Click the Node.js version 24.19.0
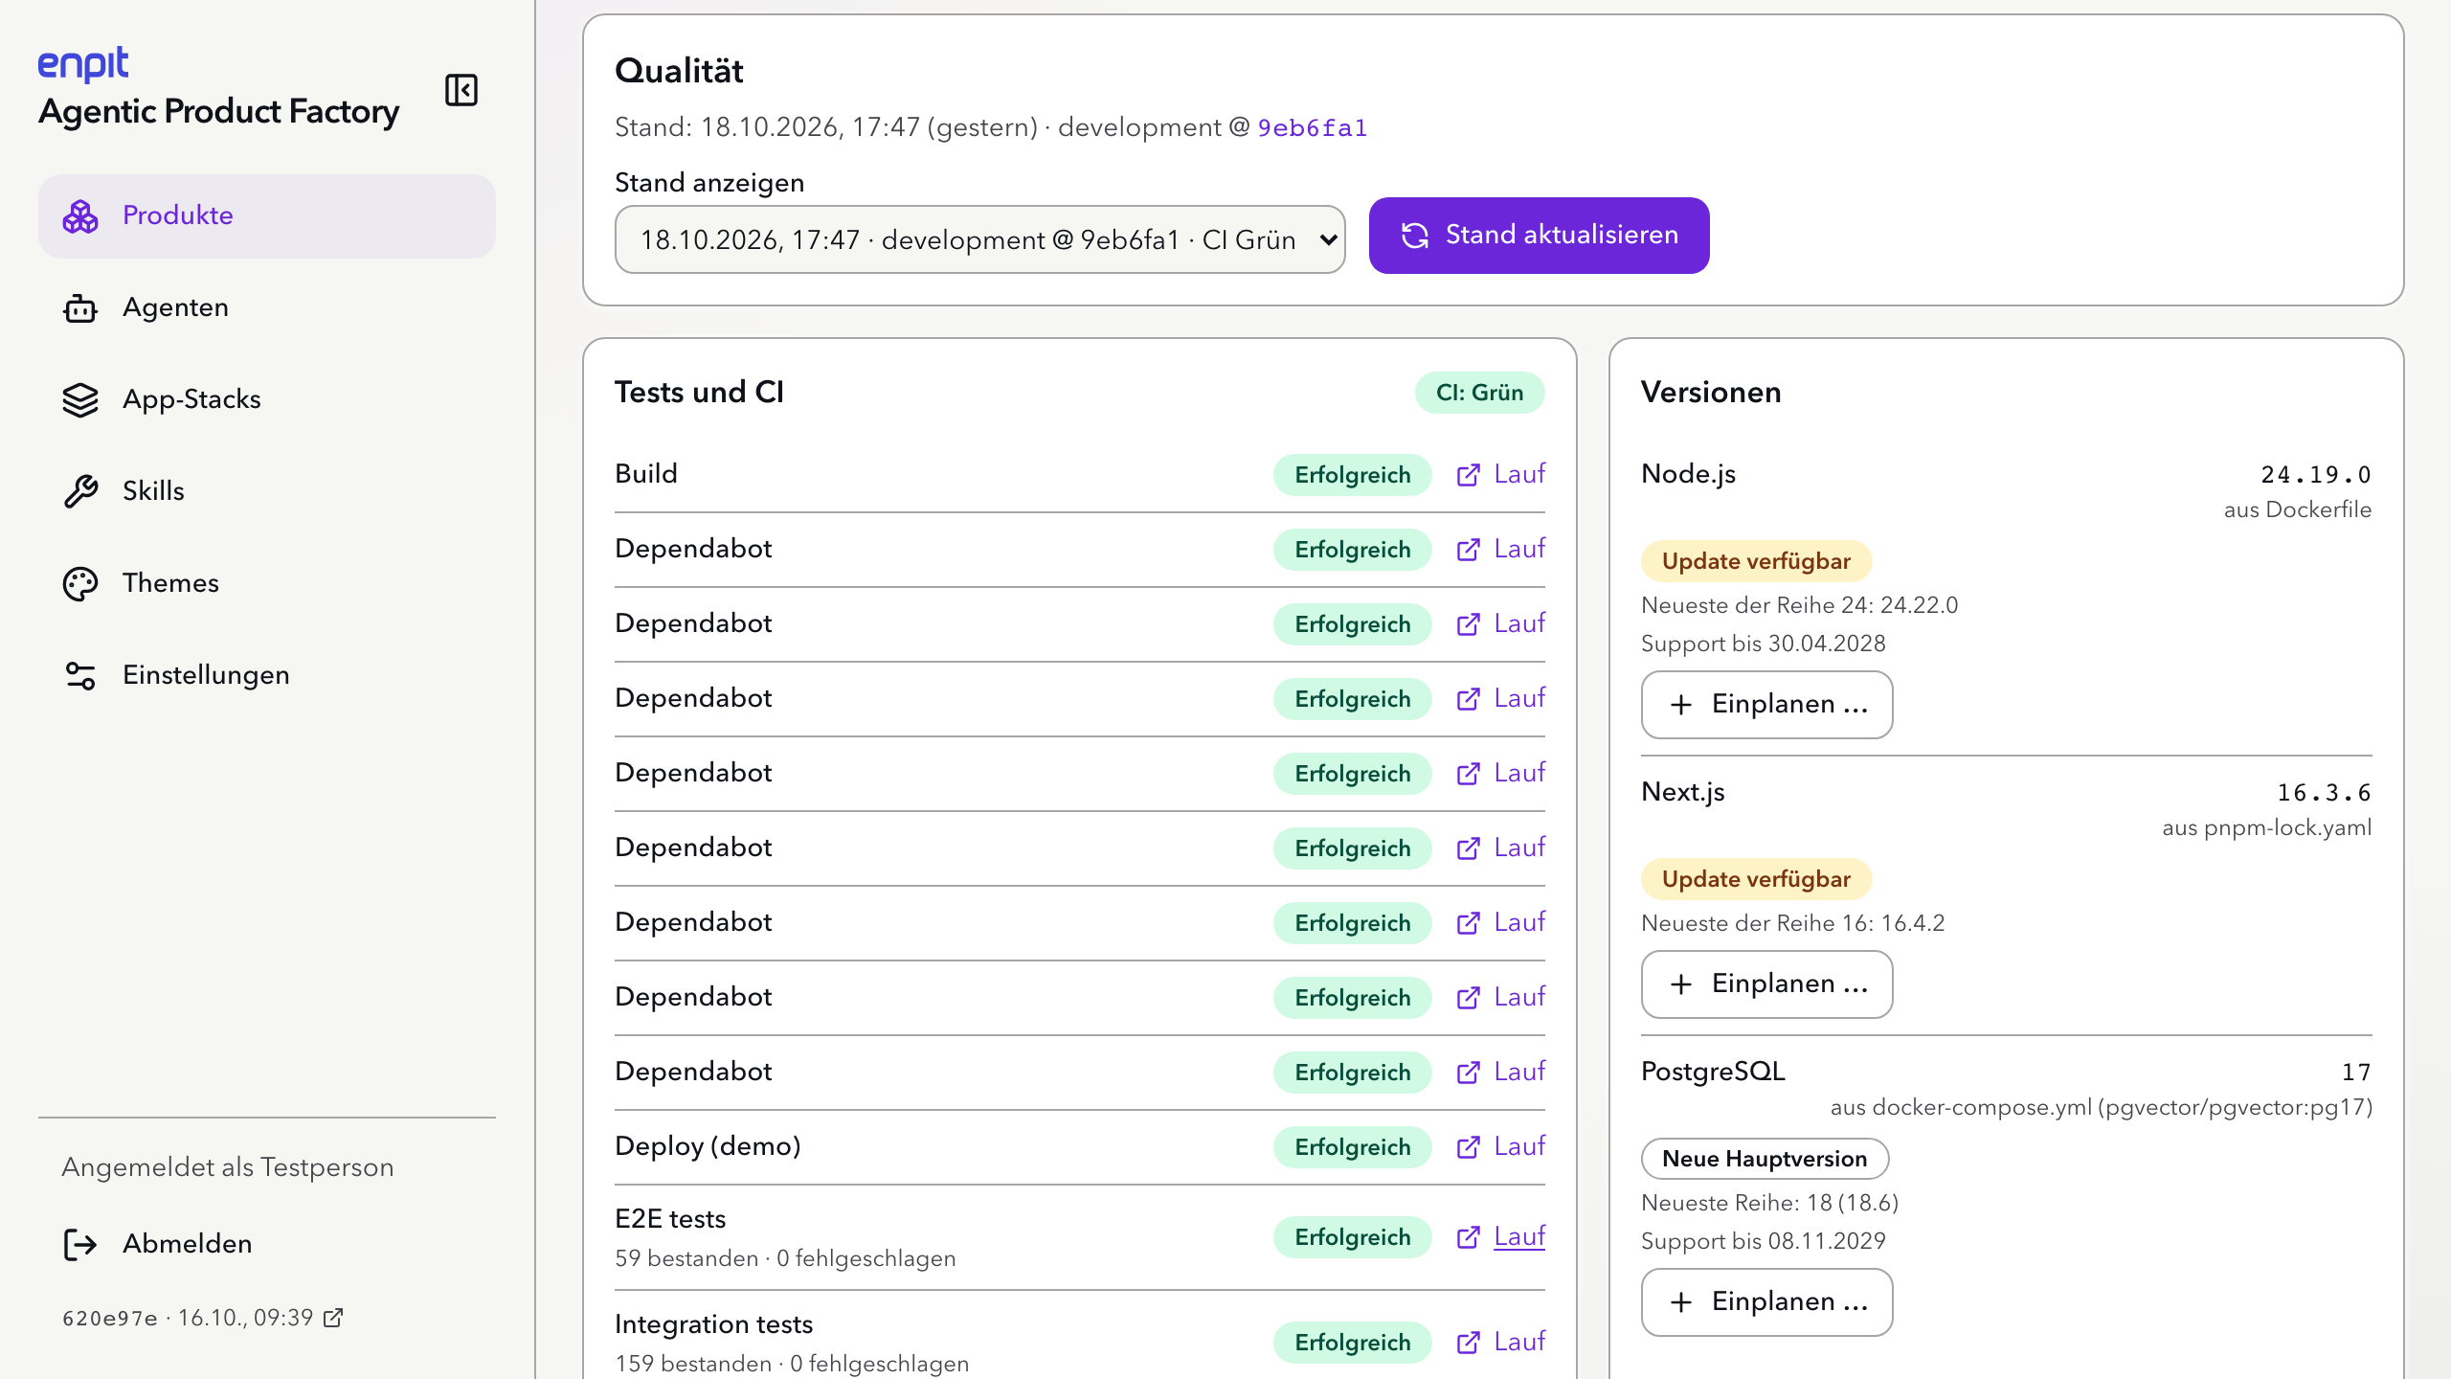2451x1379 pixels. [x=2315, y=475]
